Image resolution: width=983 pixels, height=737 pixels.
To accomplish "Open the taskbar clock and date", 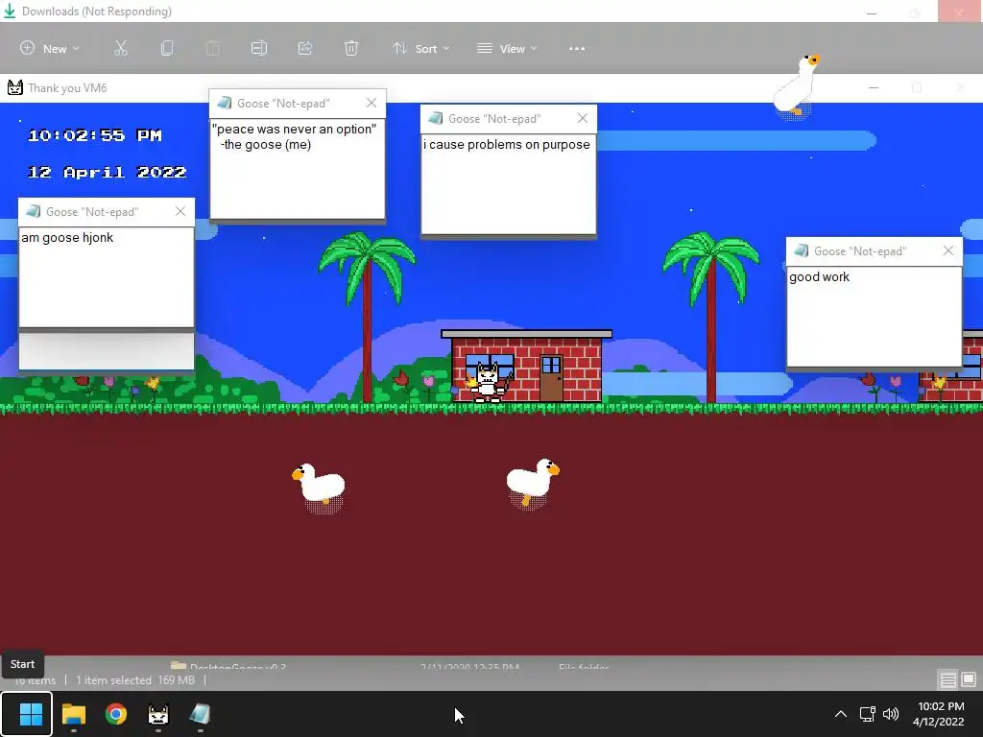I will point(940,714).
